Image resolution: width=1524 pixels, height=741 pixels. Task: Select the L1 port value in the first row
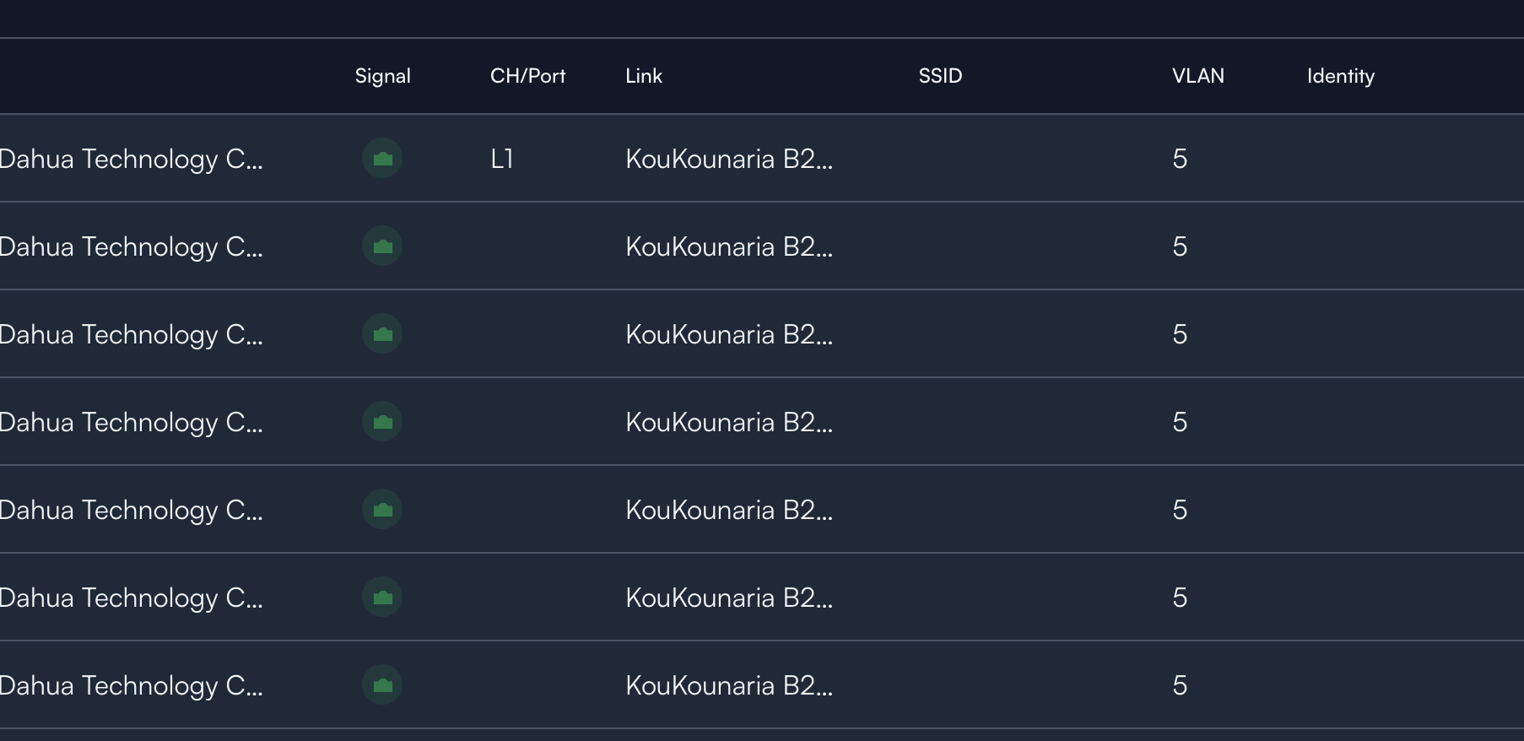501,159
